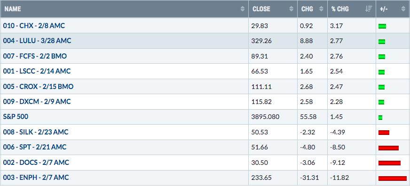Open the 005 - CROX - 2/15 BMO link

(38, 87)
